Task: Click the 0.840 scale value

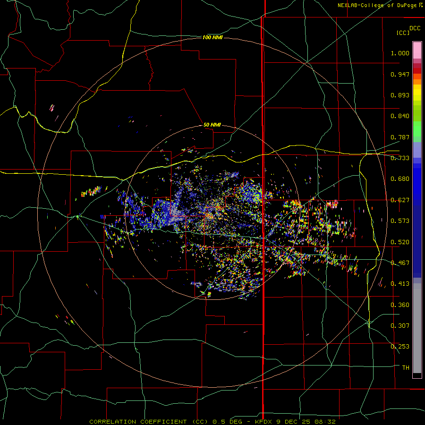Action: click(400, 116)
